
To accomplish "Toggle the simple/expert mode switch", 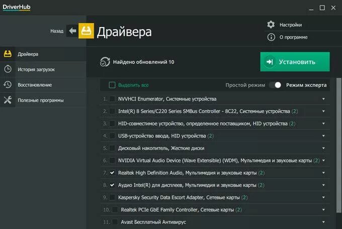I will [x=275, y=85].
